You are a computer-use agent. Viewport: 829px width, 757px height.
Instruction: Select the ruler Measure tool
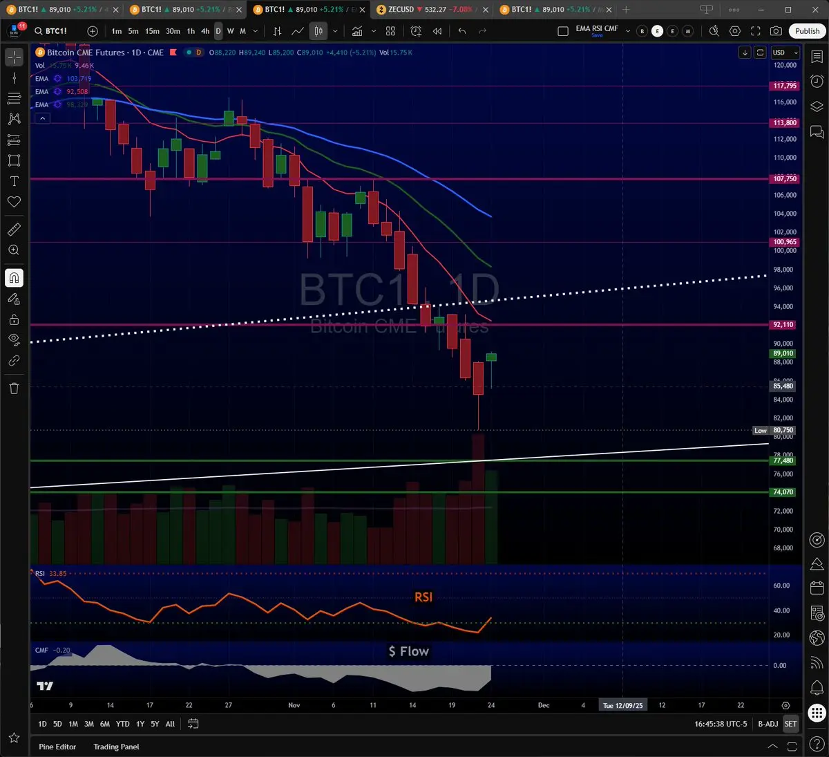coord(14,230)
